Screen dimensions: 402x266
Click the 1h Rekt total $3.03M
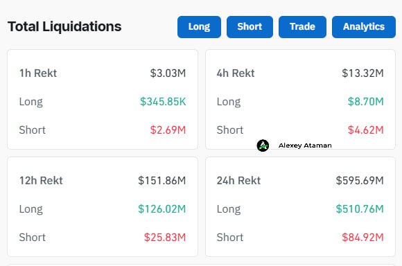pyautogui.click(x=168, y=73)
